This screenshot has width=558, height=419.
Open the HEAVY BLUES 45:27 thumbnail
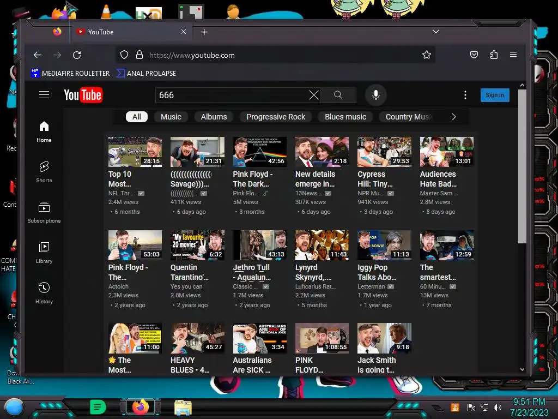[x=197, y=338]
